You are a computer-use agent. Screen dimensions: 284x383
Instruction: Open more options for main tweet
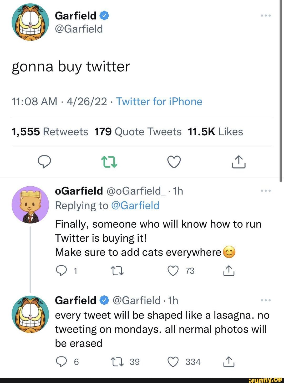point(266,16)
